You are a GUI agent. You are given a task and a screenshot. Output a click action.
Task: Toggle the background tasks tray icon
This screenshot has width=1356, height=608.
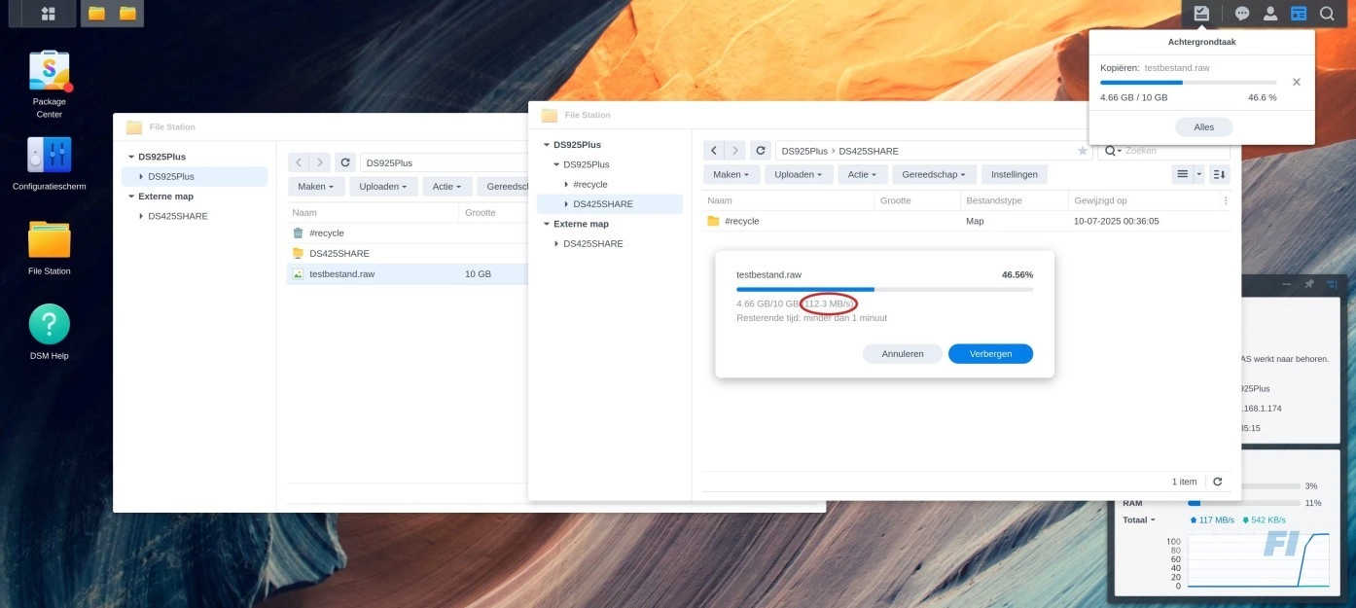(1202, 14)
